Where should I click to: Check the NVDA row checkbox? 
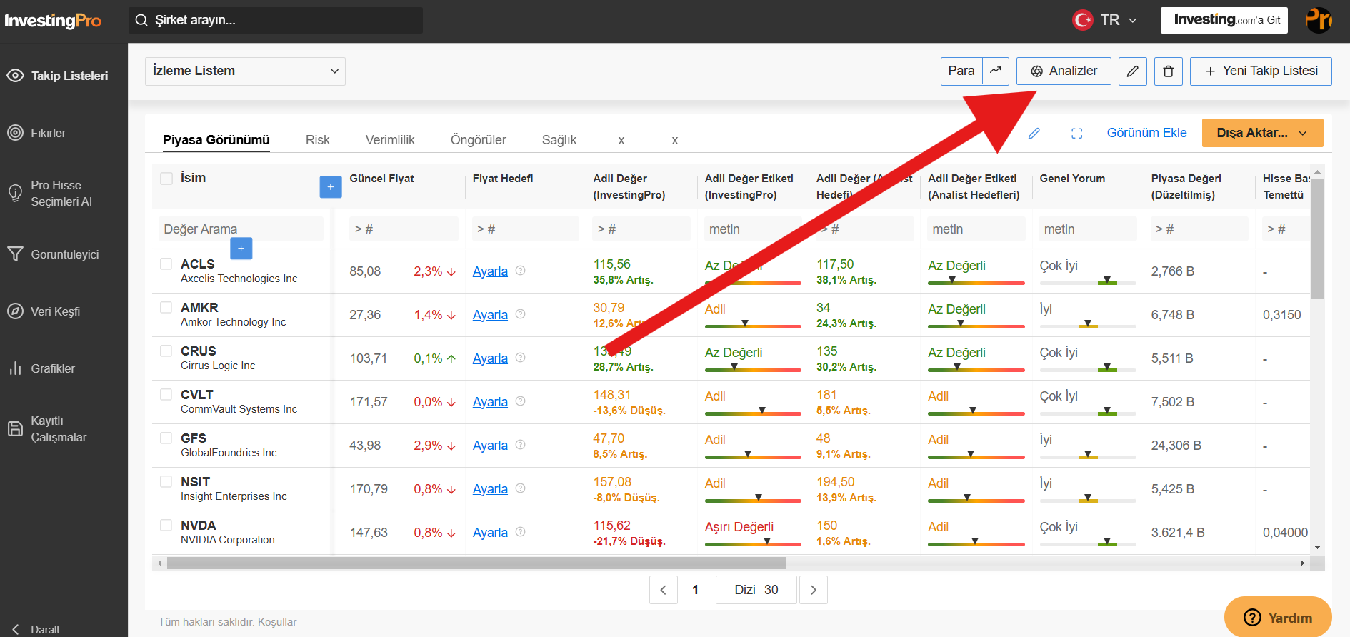point(166,525)
